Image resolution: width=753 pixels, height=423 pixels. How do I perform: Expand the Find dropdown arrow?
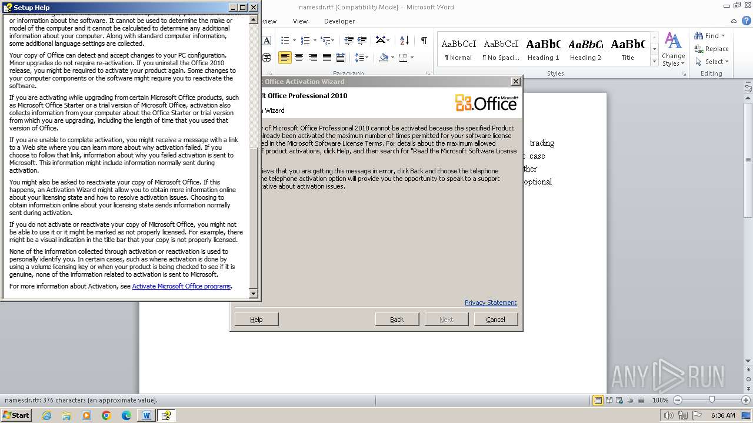(x=724, y=36)
